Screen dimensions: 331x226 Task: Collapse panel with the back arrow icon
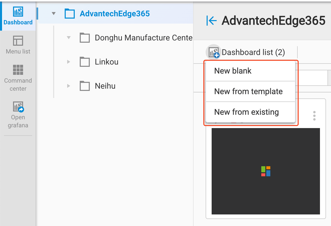[x=211, y=21]
